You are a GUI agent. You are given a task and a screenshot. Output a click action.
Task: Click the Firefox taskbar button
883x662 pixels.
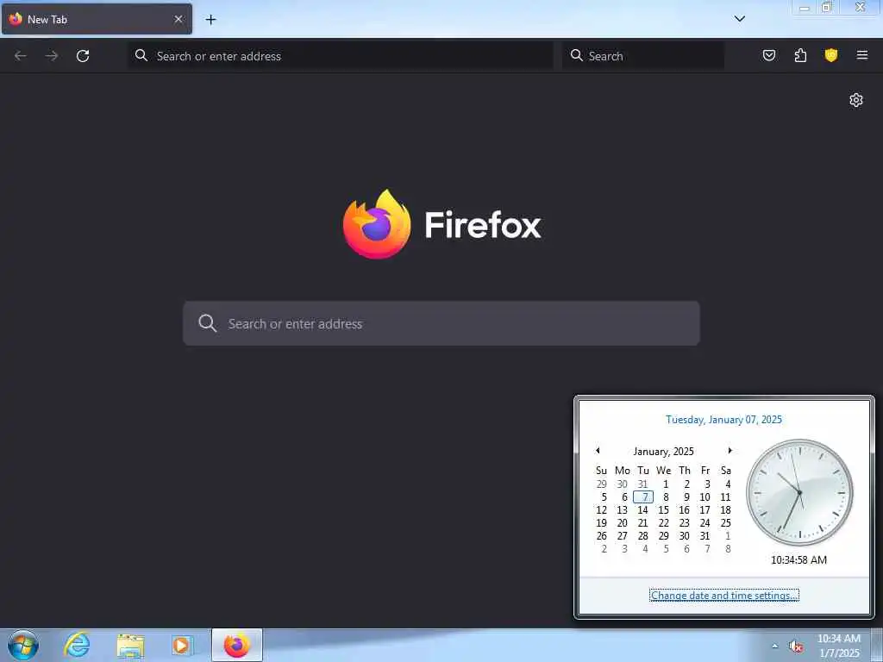[x=237, y=645]
